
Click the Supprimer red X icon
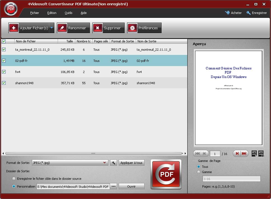98,28
